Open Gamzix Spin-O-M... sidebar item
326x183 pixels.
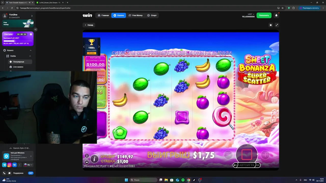coord(20,148)
